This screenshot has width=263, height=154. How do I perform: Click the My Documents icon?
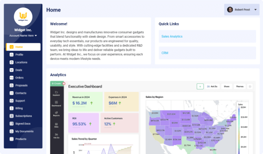pos(11,131)
